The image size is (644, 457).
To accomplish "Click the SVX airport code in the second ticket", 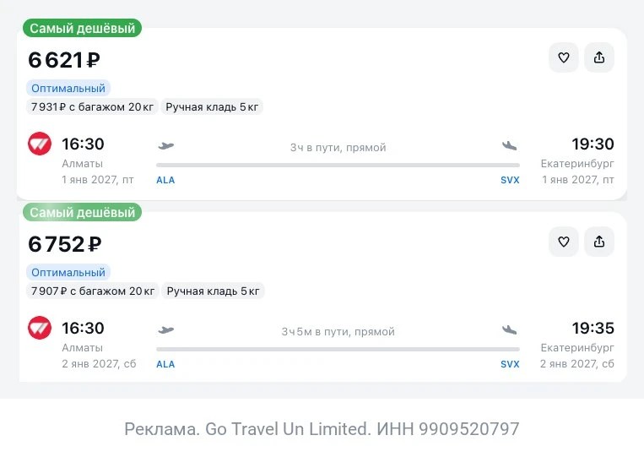I will tap(510, 364).
